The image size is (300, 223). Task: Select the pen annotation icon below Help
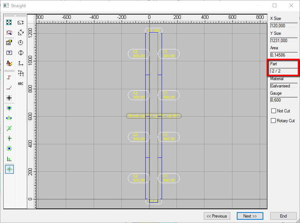pyautogui.click(x=9, y=63)
